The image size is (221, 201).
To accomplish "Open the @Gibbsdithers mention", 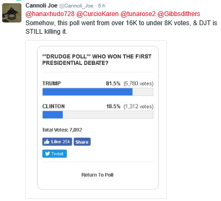I will [x=179, y=14].
